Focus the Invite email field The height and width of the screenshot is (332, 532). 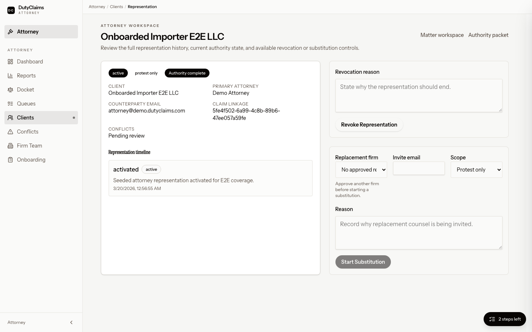[419, 168]
